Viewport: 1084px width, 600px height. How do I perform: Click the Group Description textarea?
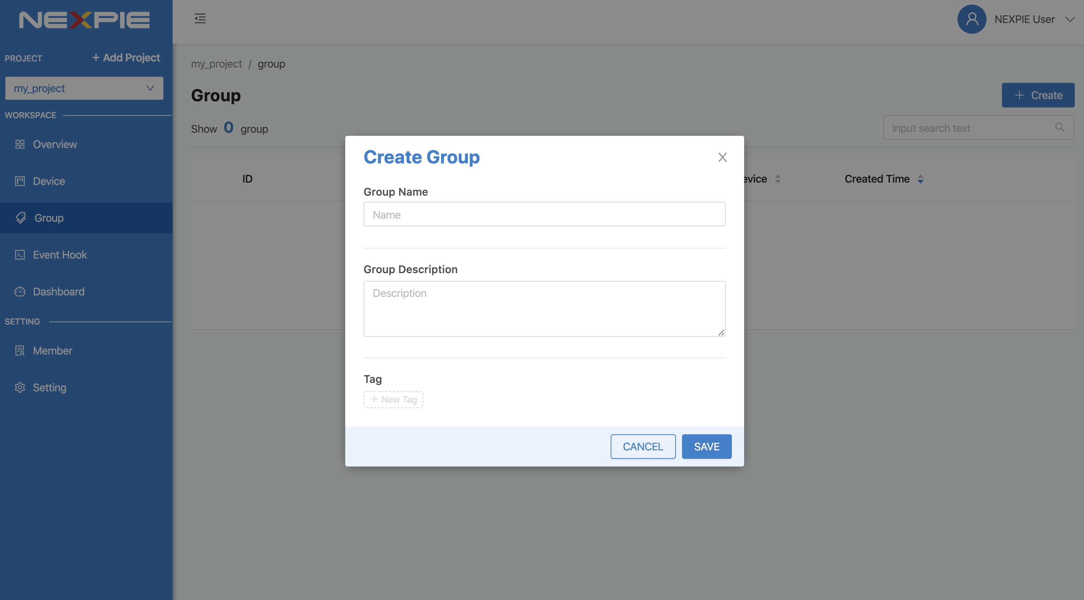pyautogui.click(x=544, y=308)
